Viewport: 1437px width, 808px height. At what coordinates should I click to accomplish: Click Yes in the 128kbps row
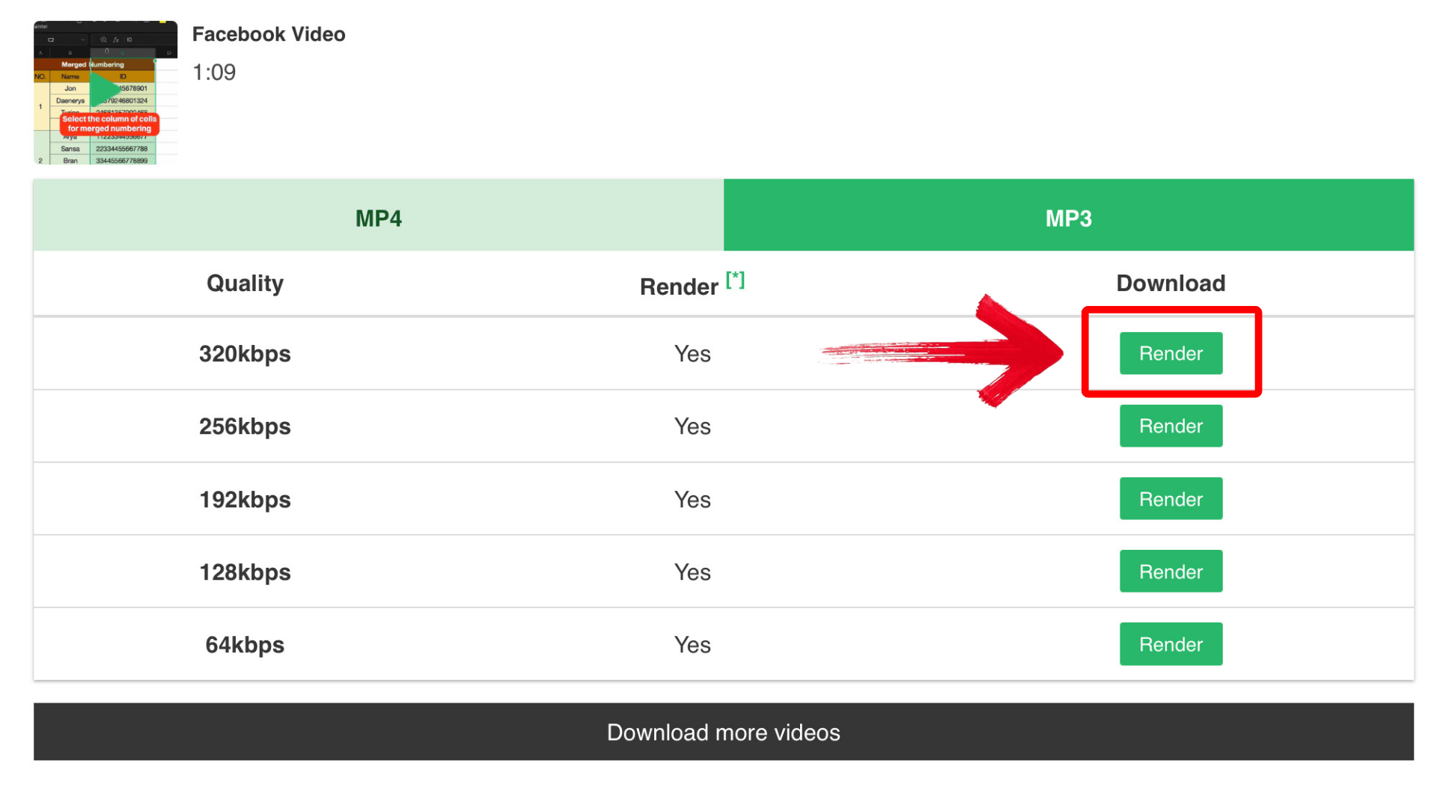tap(692, 572)
